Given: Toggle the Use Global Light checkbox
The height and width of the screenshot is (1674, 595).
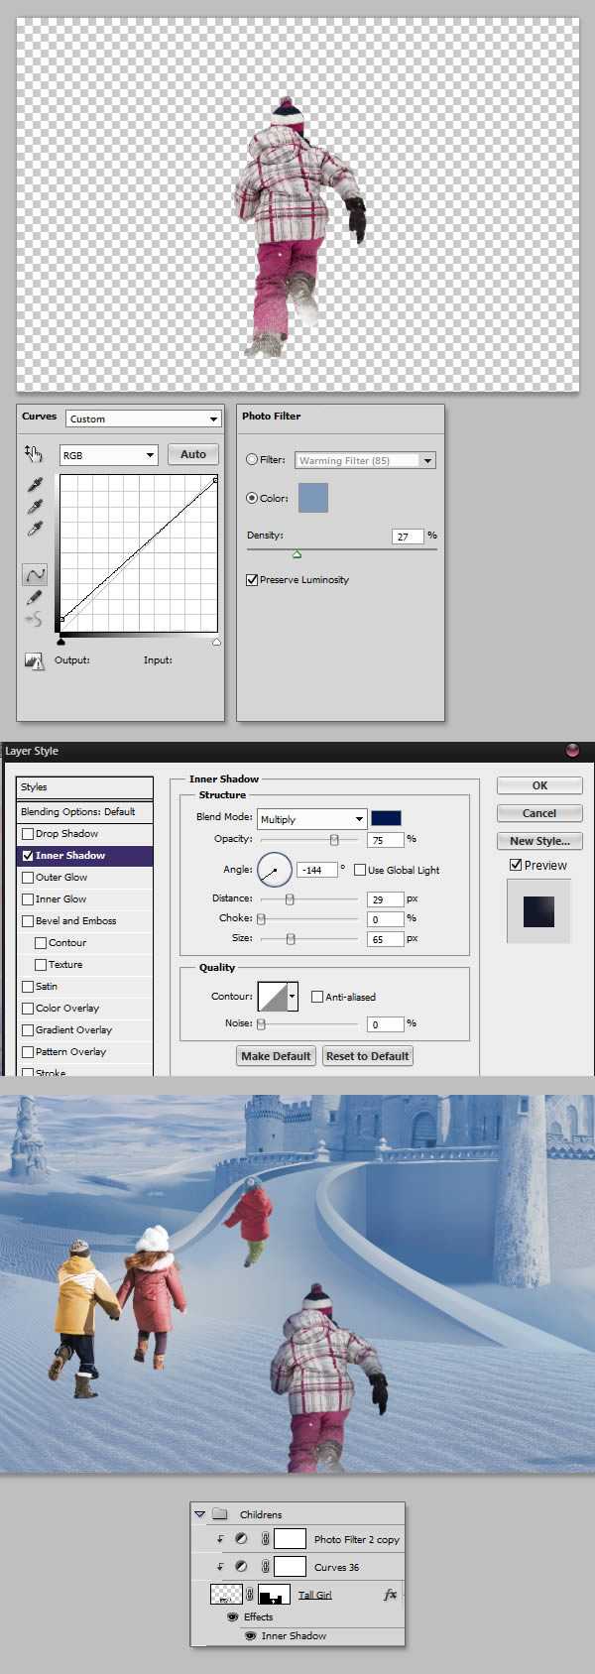Looking at the screenshot, I should coord(360,870).
